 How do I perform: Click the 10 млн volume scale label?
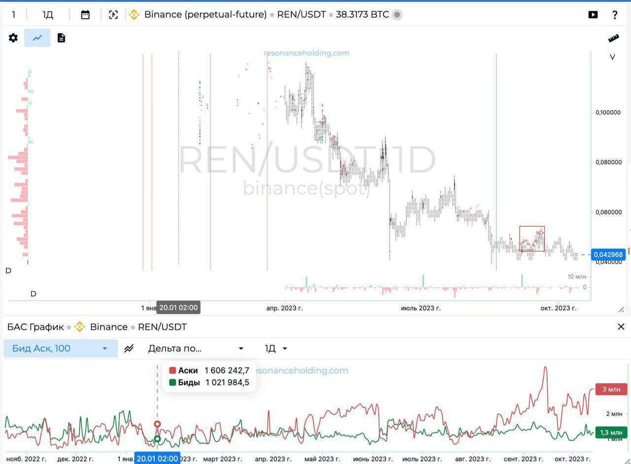click(x=577, y=277)
